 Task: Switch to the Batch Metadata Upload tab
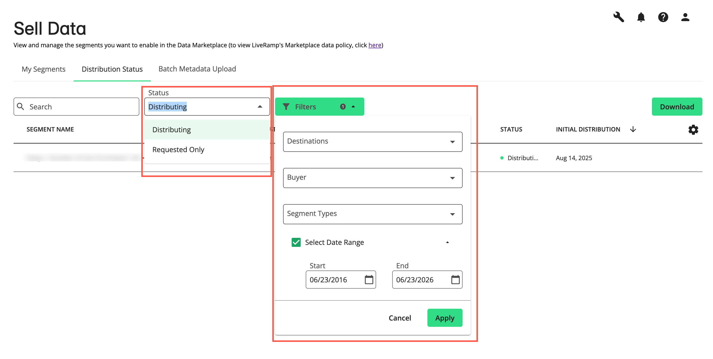coord(197,69)
